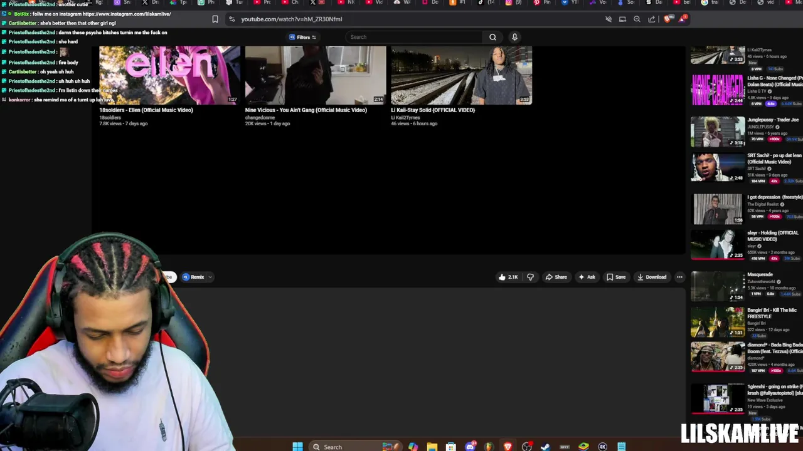The height and width of the screenshot is (451, 803).
Task: Click the picture-in-picture icon in address bar
Action: coord(622,19)
